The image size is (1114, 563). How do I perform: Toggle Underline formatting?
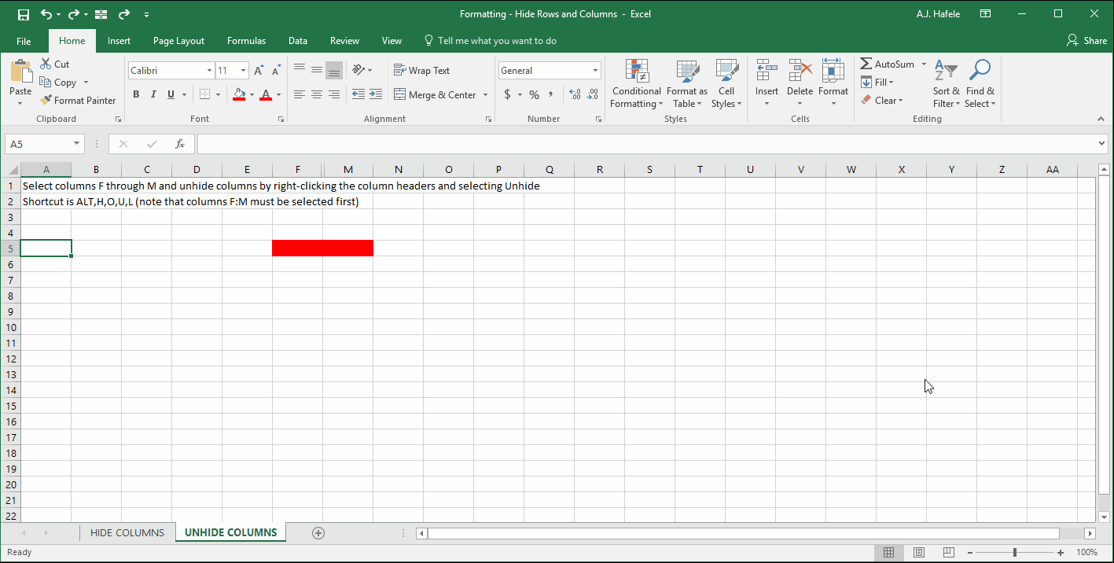coord(171,94)
